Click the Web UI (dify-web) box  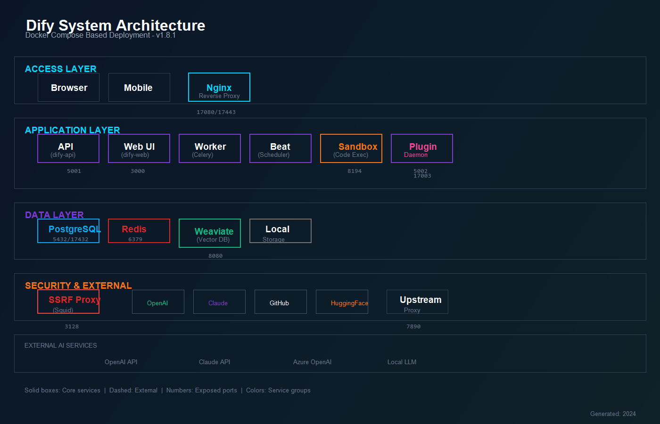tap(139, 148)
